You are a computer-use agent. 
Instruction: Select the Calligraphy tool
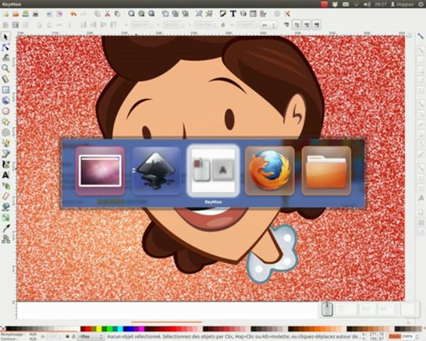pyautogui.click(x=6, y=164)
